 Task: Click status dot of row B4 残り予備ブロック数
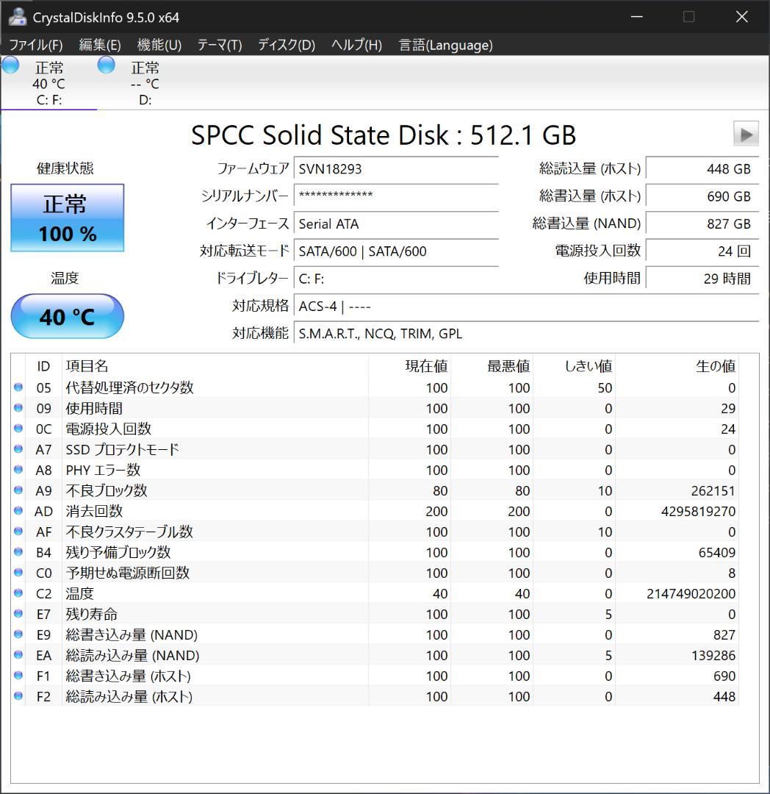18,551
